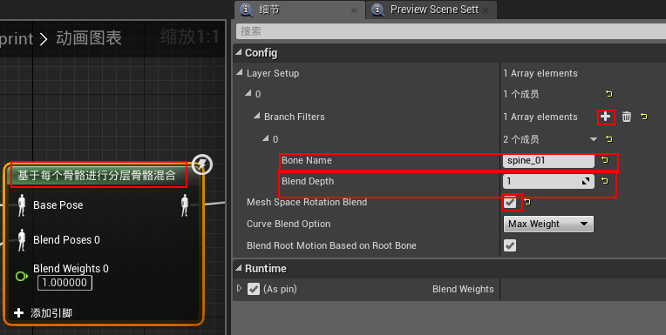
Task: Click the Blend Poses 0 input pin
Action: pos(22,240)
